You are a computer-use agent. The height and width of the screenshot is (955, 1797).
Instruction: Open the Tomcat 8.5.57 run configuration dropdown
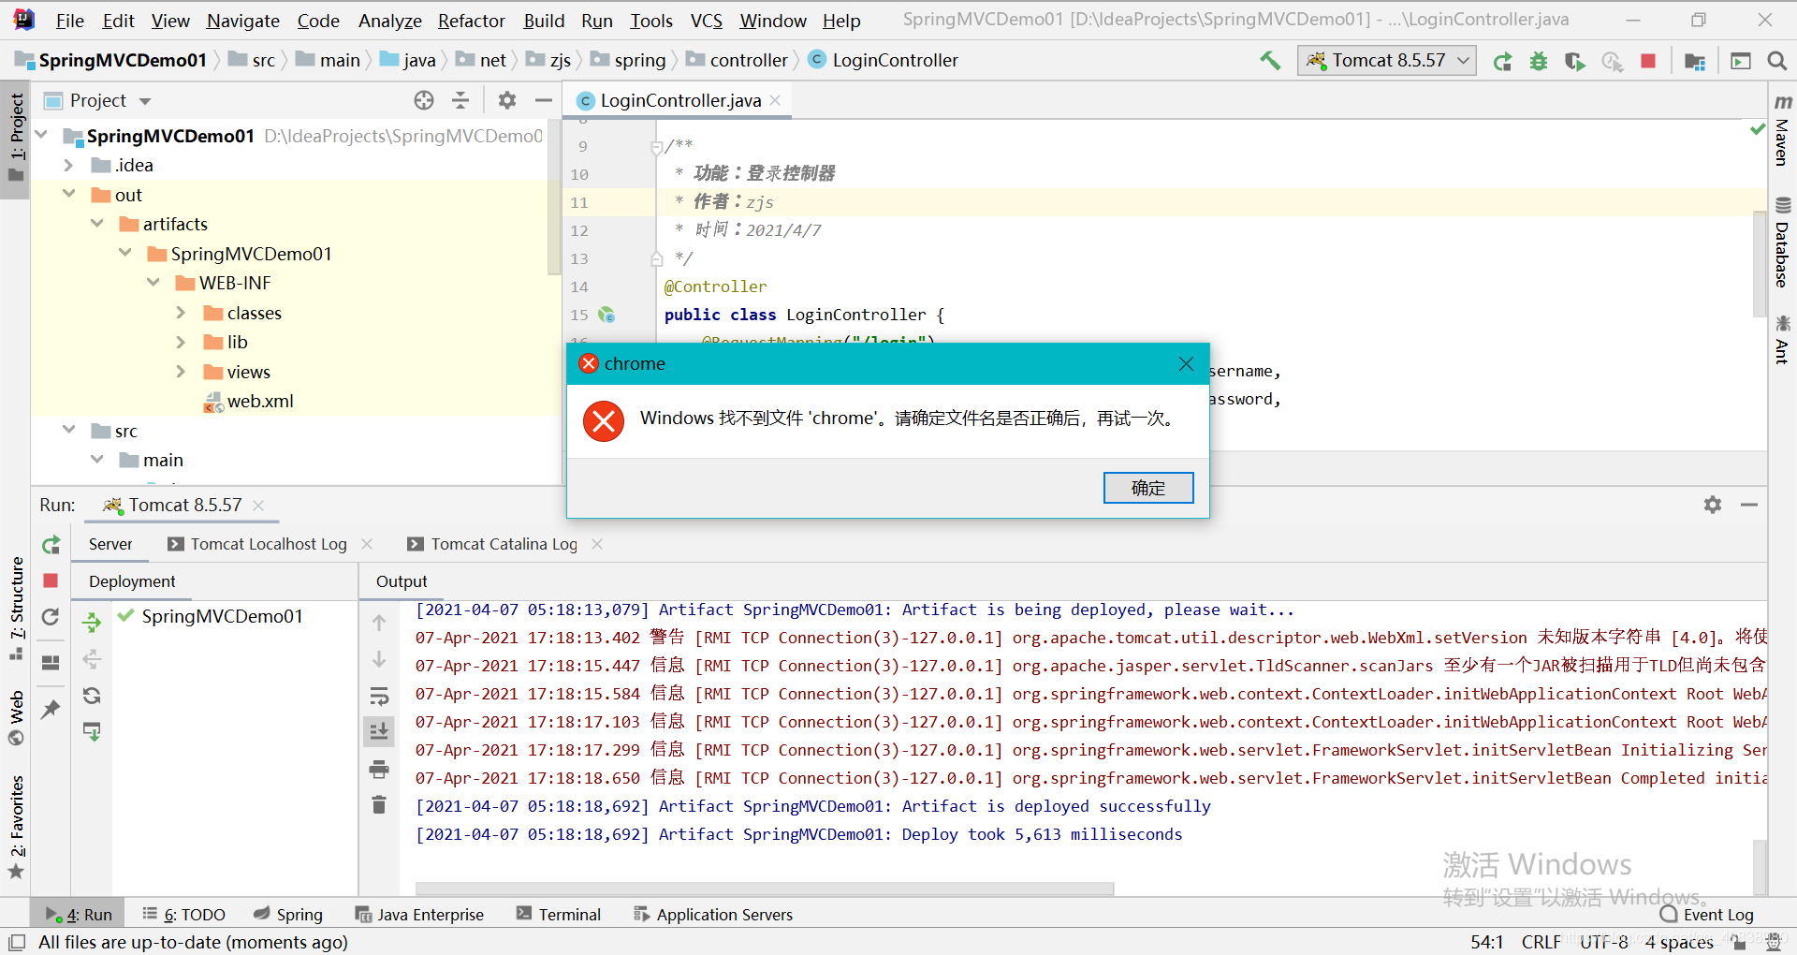(x=1387, y=61)
